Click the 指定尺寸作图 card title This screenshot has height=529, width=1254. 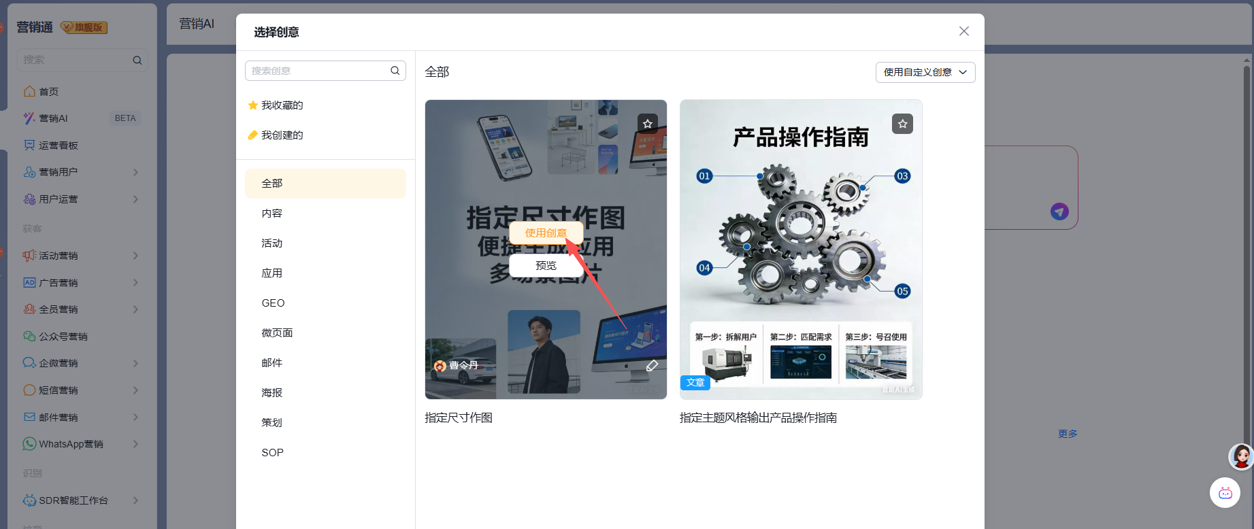[x=459, y=418]
